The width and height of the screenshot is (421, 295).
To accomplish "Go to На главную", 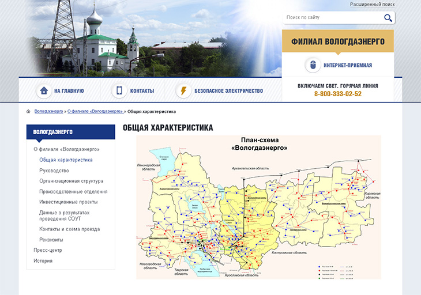I will (69, 91).
